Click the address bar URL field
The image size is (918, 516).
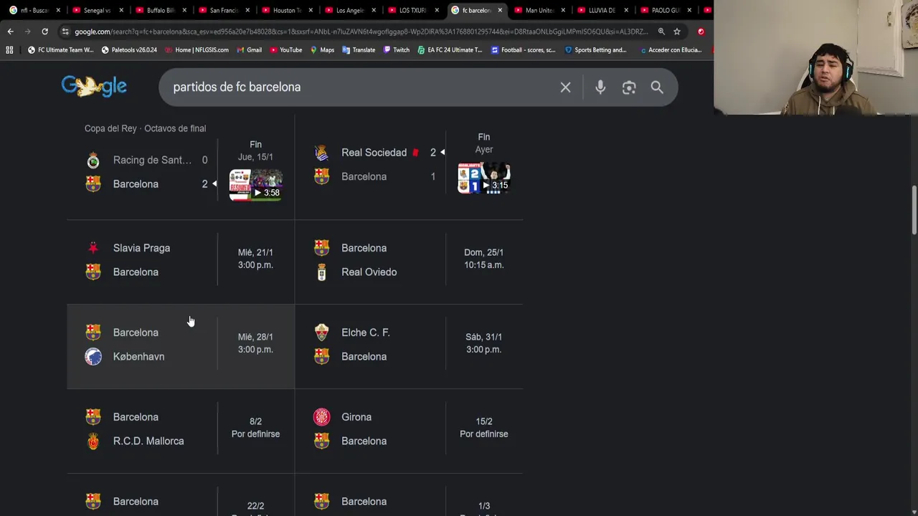pyautogui.click(x=361, y=32)
